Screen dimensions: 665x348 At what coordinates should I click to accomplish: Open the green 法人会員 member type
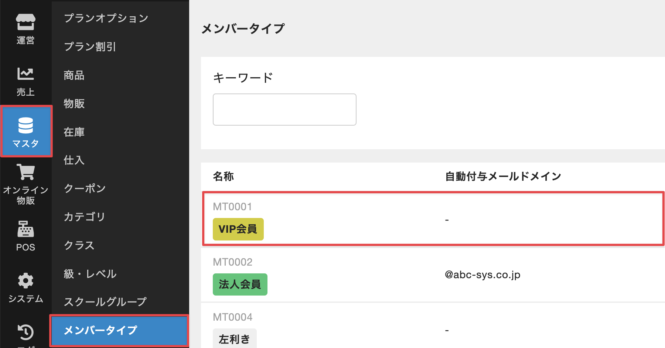(240, 284)
